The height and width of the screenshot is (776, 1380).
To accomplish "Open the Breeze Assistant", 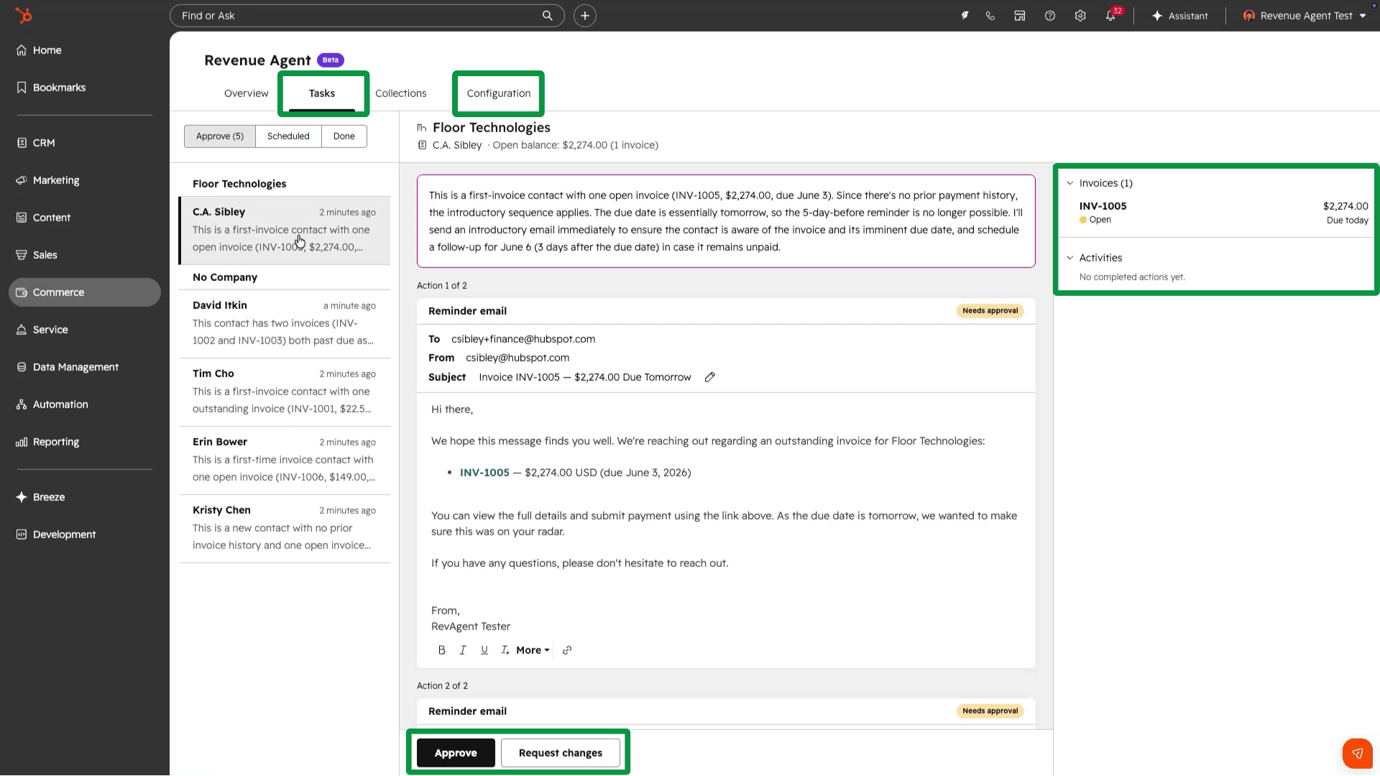I will [1179, 16].
